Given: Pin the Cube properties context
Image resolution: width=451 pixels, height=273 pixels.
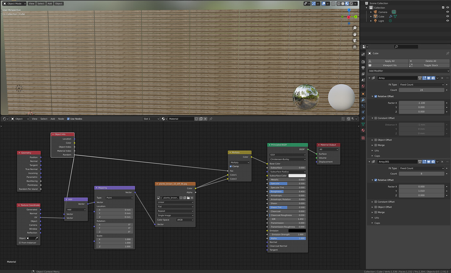Looking at the screenshot, I should coord(447,53).
